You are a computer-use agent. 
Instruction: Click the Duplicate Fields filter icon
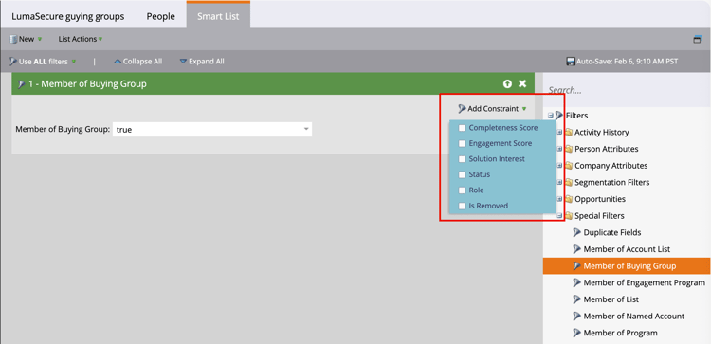576,232
